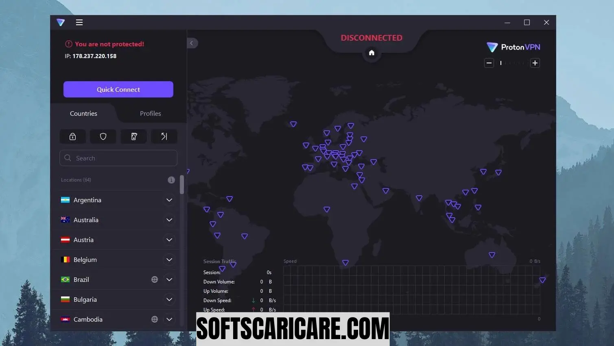The image size is (614, 346).
Task: Click the Iceland server marker on map
Action: 293,124
